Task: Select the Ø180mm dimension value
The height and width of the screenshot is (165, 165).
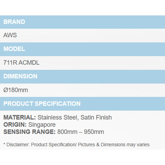Action: tap(16, 90)
